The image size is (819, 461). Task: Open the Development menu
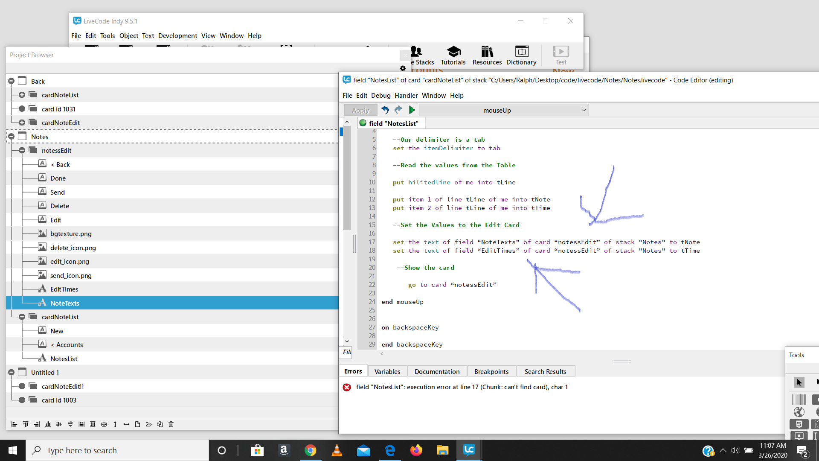coord(177,36)
